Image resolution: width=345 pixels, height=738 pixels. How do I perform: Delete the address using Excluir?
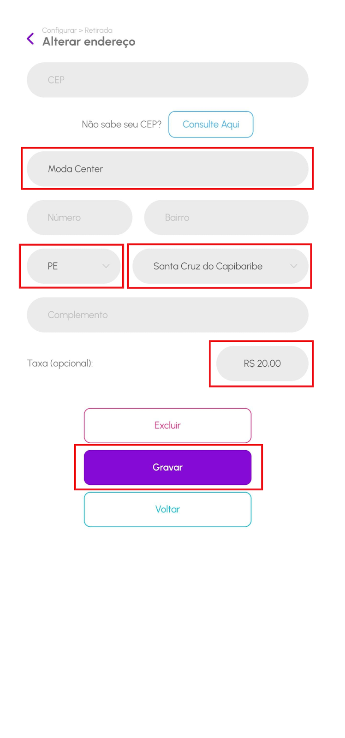pyautogui.click(x=167, y=425)
